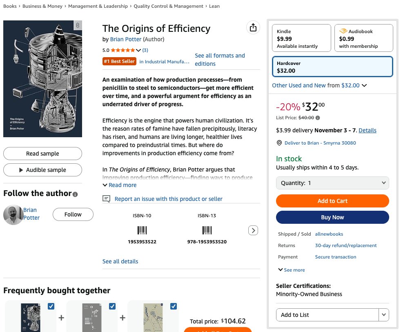Click the location pin delivery icon
This screenshot has width=401, height=332.
coord(279,143)
